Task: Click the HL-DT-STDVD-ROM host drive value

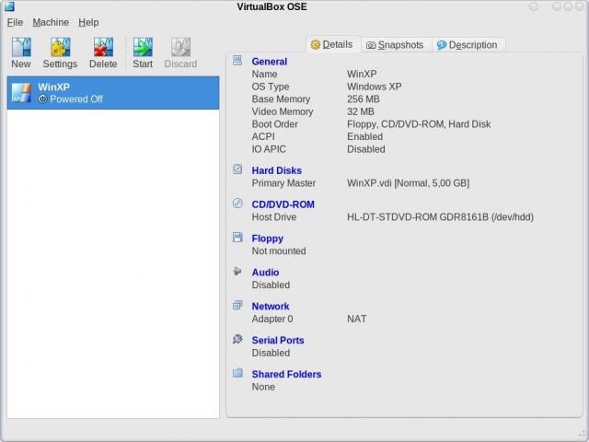Action: pos(440,217)
